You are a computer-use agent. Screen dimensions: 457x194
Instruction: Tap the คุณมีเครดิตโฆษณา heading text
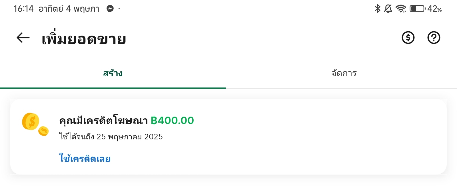pos(103,120)
